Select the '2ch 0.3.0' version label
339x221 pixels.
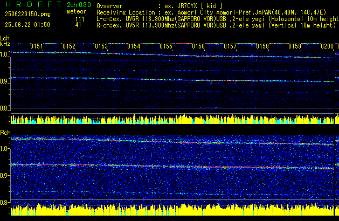tap(79, 4)
